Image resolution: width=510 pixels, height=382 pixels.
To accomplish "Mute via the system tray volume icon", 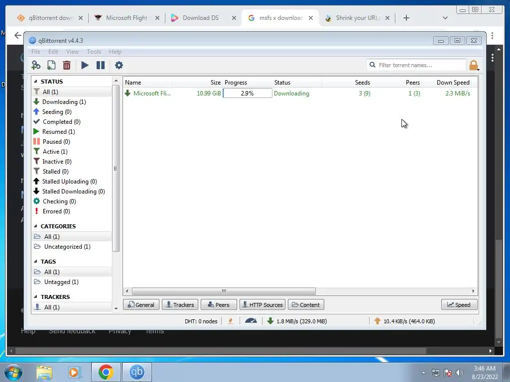I will (459, 373).
